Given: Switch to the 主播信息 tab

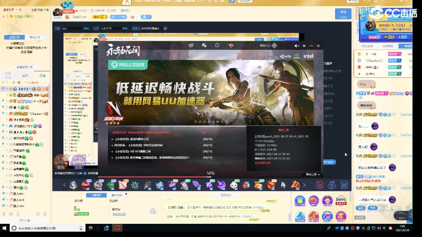Looking at the screenshot, I should pos(96,195).
